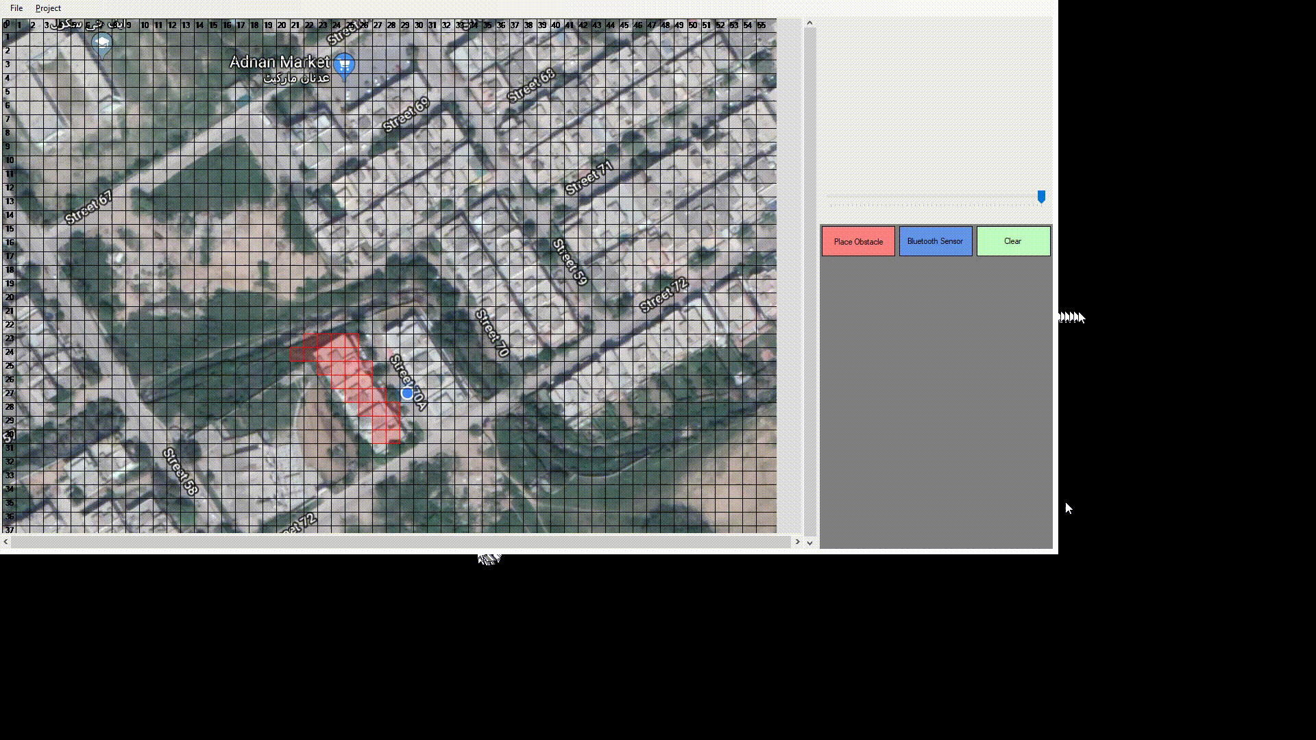Click the left arrow of the horizontal scrollbar
Viewport: 1316px width, 740px height.
pyautogui.click(x=7, y=541)
